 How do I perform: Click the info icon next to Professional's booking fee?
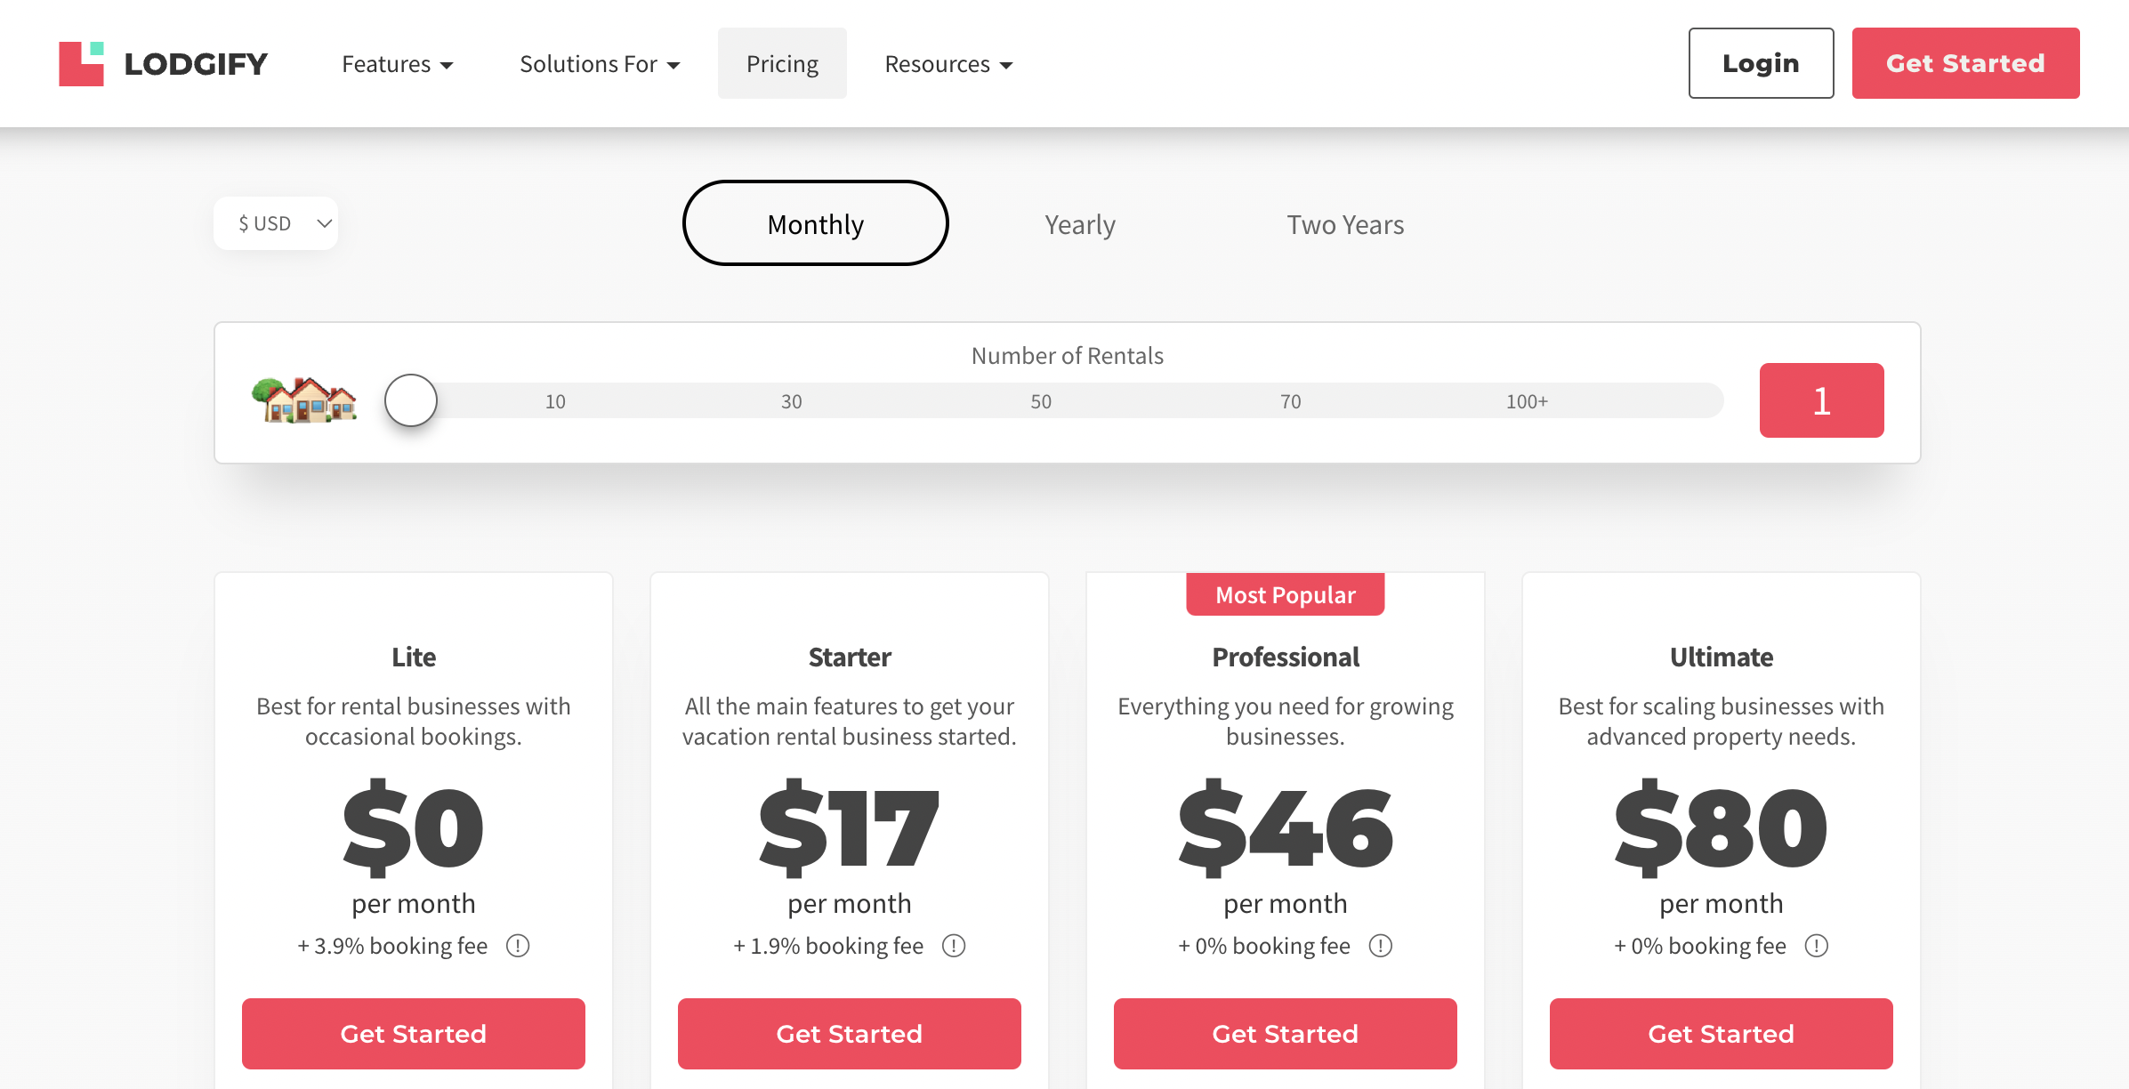[1380, 946]
